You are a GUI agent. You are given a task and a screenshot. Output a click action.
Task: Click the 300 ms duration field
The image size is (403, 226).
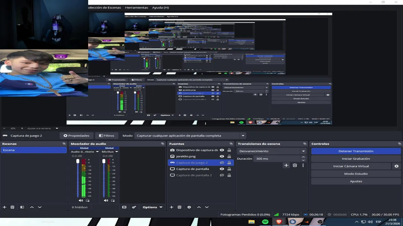[x=277, y=159]
